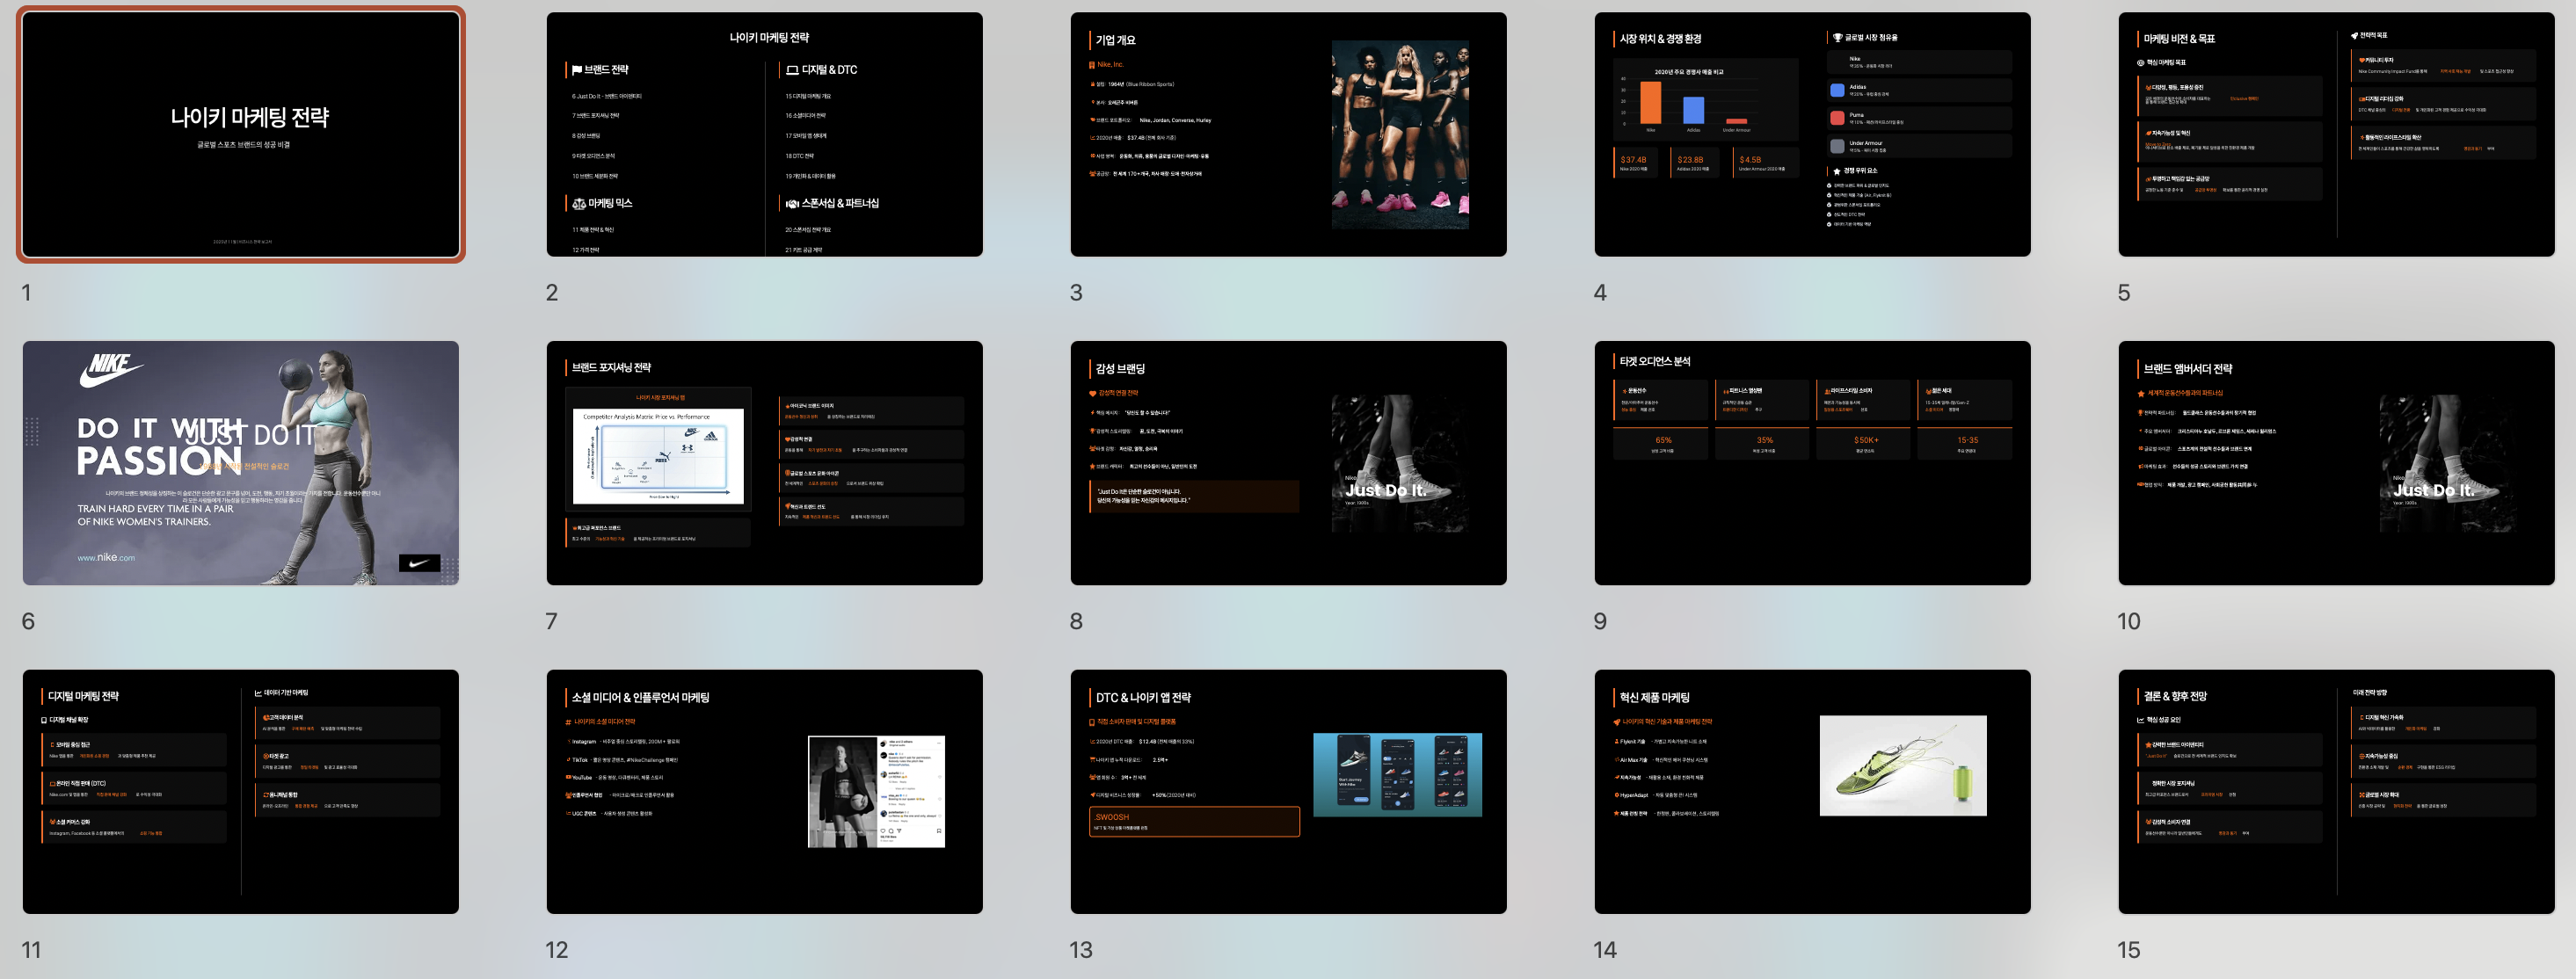Viewport: 2576px width, 979px height.
Task: Choose the 혁신 제품 마케팅 slide thumbnail
Action: (1812, 791)
